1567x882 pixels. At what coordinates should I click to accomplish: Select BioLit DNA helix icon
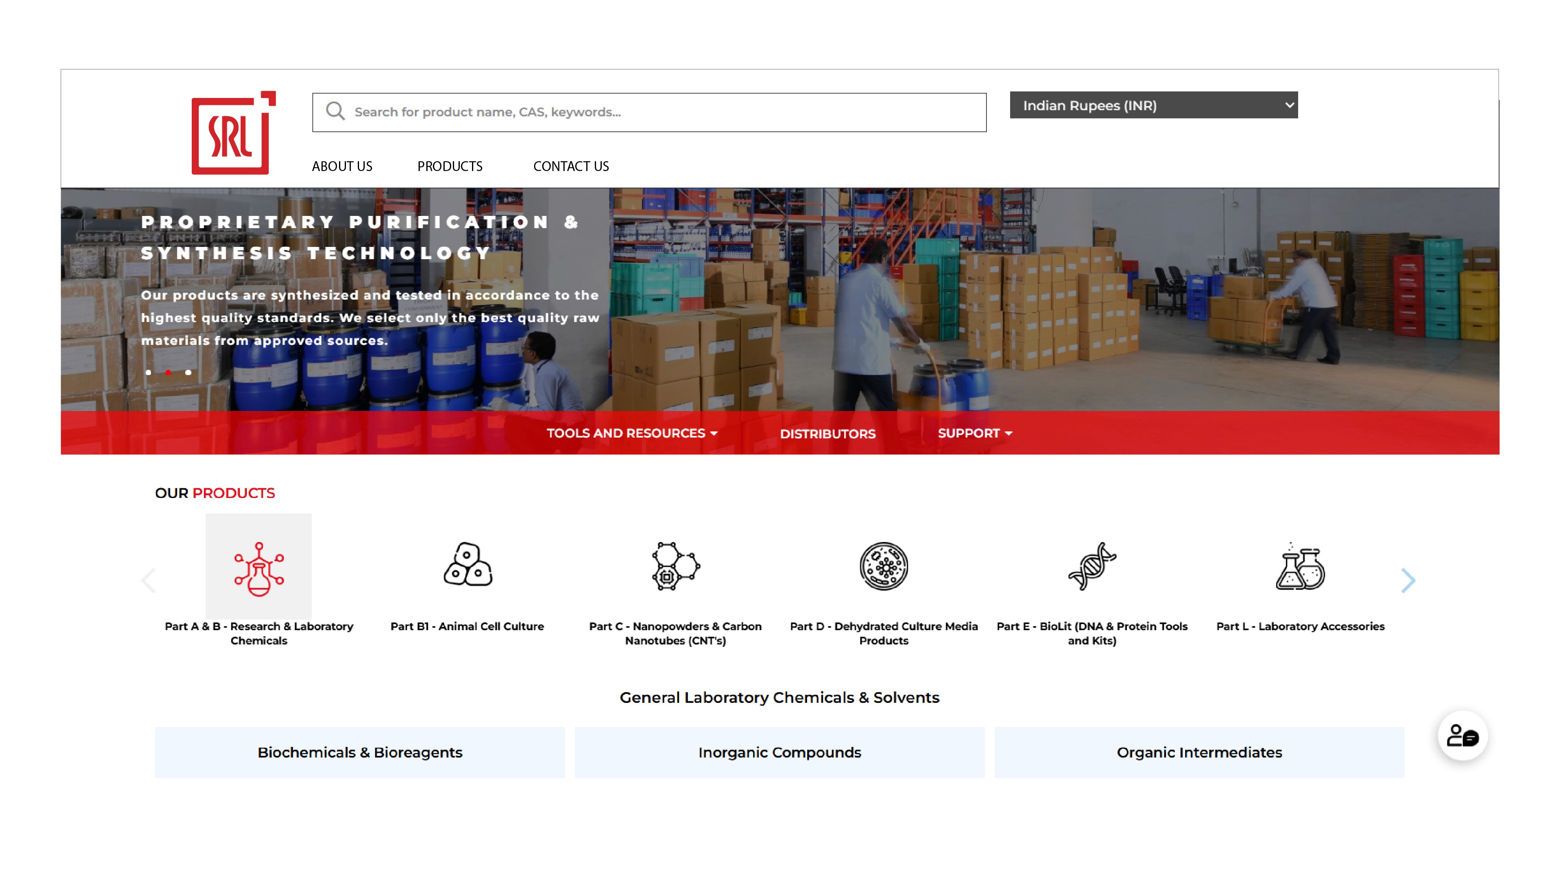click(x=1092, y=566)
